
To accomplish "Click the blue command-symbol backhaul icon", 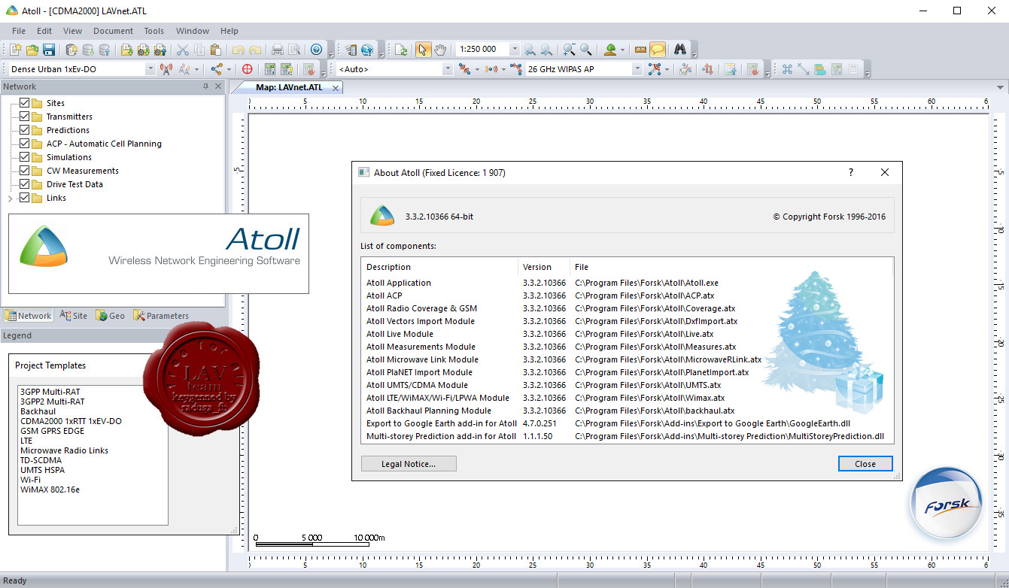I will pyautogui.click(x=787, y=69).
